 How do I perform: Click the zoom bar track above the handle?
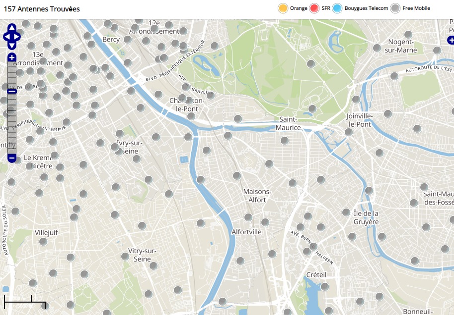tap(12, 74)
